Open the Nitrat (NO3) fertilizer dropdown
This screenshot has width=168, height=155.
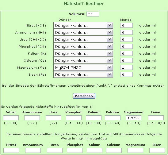point(83,25)
